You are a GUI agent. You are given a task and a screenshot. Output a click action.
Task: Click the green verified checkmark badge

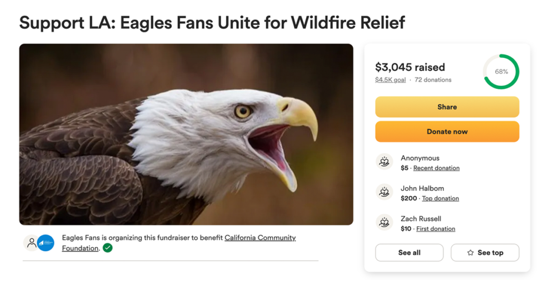[x=107, y=248]
